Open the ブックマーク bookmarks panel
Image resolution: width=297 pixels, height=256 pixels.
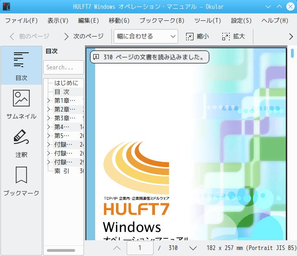21,181
